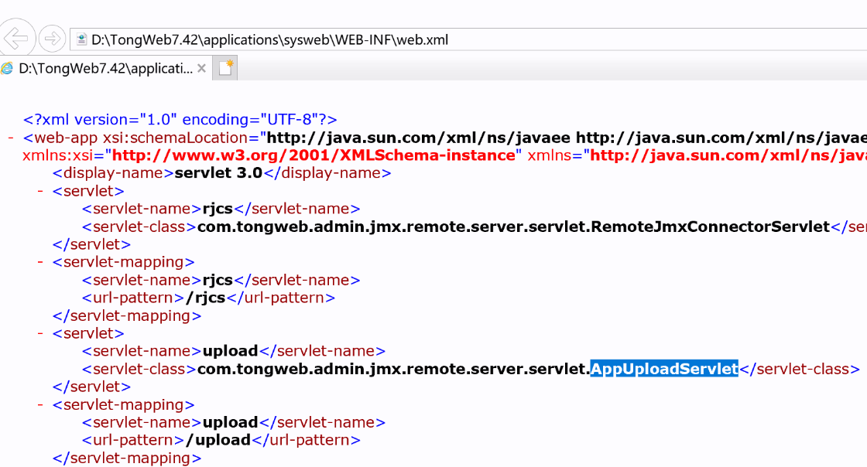The width and height of the screenshot is (867, 467).
Task: Click the "/upload" url-pattern value
Action: [x=218, y=441]
